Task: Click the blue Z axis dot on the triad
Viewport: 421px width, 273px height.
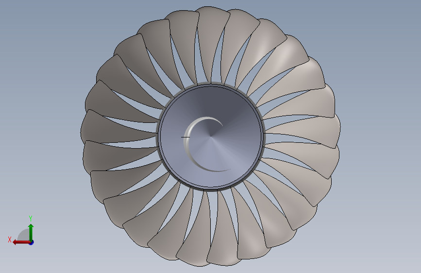Action: 32,242
